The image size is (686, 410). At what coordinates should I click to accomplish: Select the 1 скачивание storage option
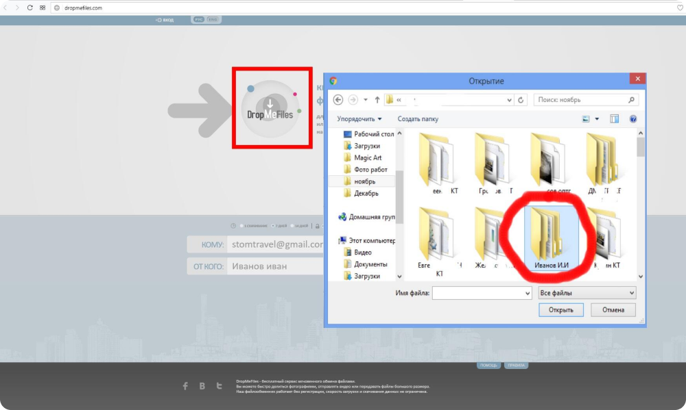click(253, 226)
